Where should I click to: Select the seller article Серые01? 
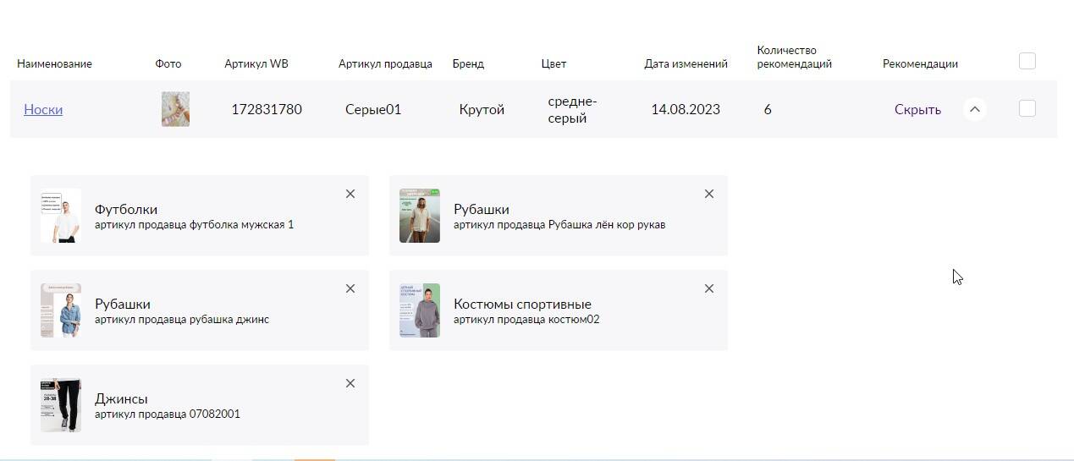coord(373,109)
